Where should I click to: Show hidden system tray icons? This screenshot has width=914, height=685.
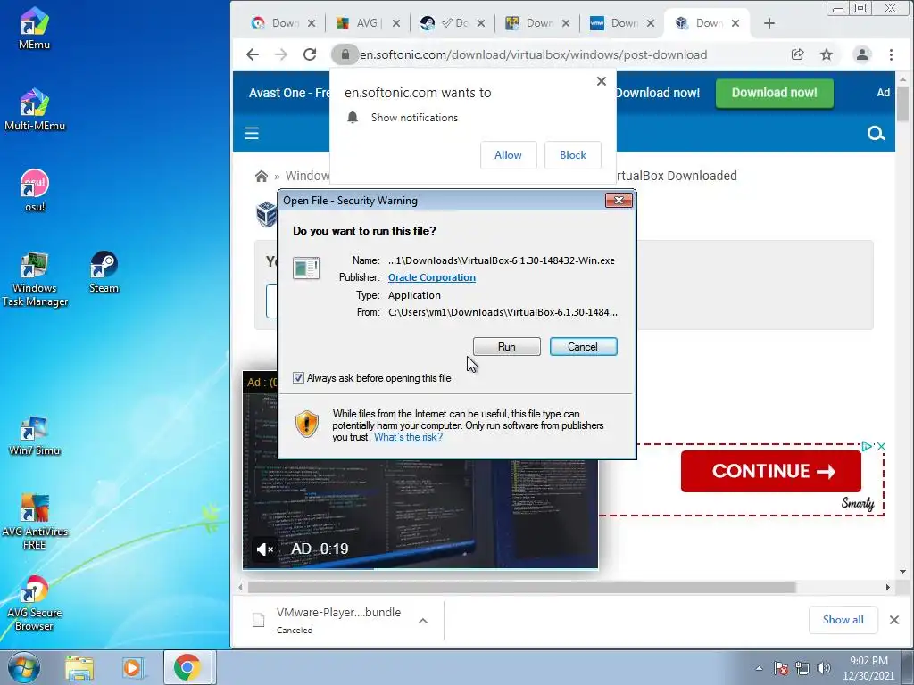pos(759,668)
